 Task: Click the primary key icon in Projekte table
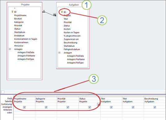click(x=12, y=12)
